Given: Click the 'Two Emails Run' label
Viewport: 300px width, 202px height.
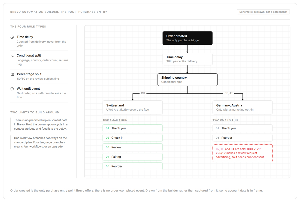Looking at the screenshot, I should pyautogui.click(x=225, y=120).
